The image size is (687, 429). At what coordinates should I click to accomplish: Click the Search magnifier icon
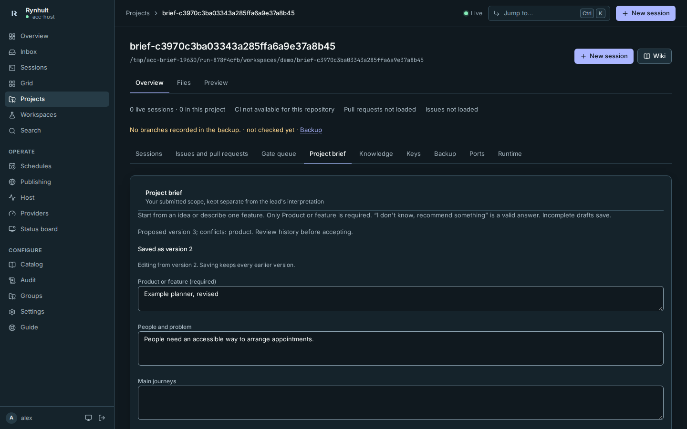(x=12, y=131)
